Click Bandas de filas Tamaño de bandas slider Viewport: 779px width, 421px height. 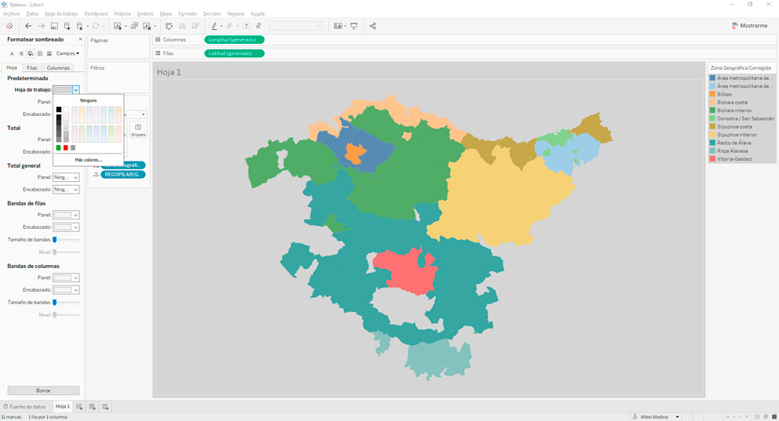[67, 240]
